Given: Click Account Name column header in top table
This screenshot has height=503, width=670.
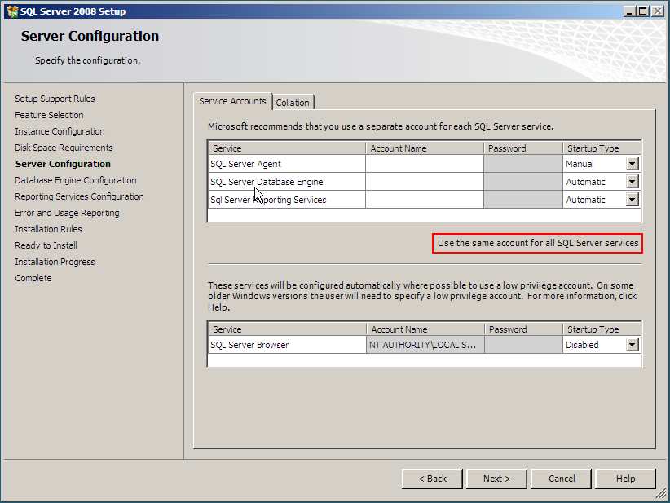Looking at the screenshot, I should click(425, 148).
